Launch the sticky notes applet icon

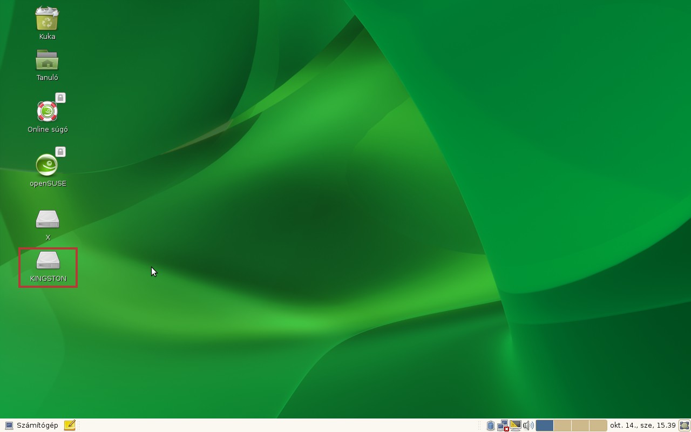[70, 426]
